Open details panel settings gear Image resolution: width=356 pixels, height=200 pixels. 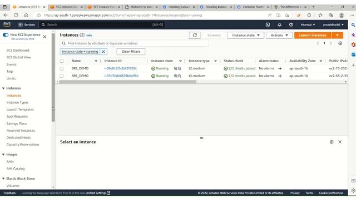point(332,142)
